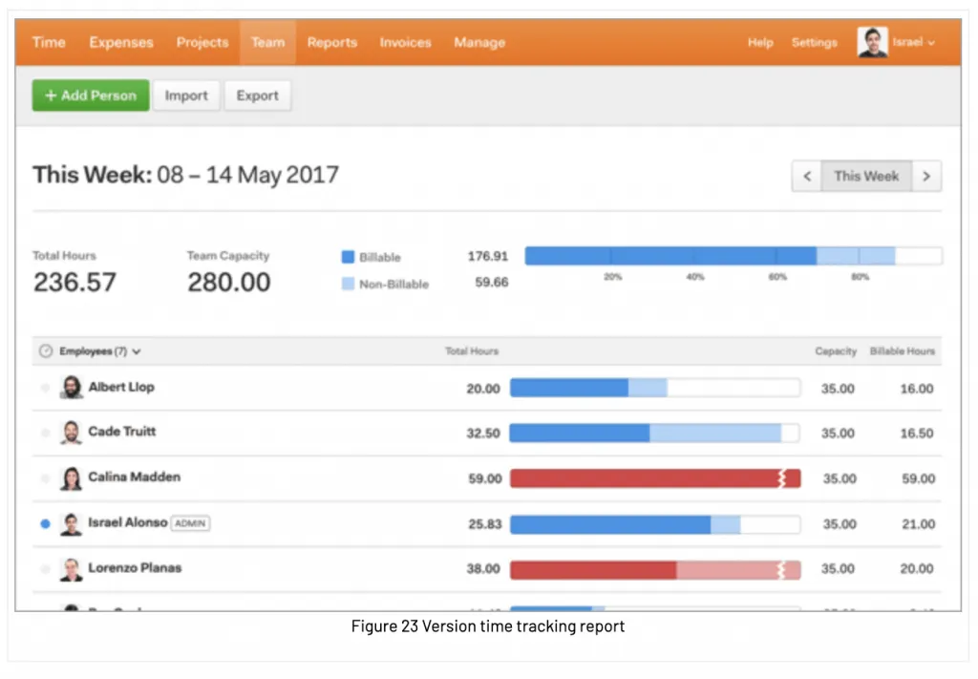
Task: Click the team capacity progress bar
Action: 733,256
